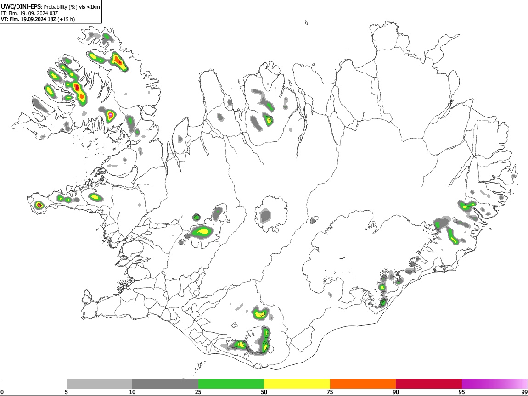528x396 pixels.
Task: Click the white 0-5% legend segment
Action: [34, 384]
